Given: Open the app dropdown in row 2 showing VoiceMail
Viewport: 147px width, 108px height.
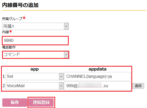Looking at the screenshot, I should point(35,86).
